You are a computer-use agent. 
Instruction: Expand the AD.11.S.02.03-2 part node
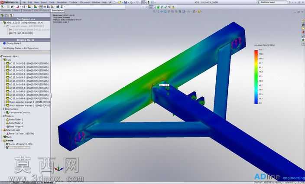coord(5,78)
